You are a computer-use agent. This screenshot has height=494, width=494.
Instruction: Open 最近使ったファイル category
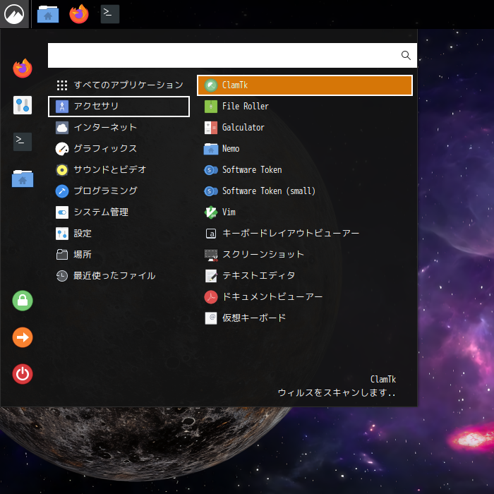tap(119, 276)
